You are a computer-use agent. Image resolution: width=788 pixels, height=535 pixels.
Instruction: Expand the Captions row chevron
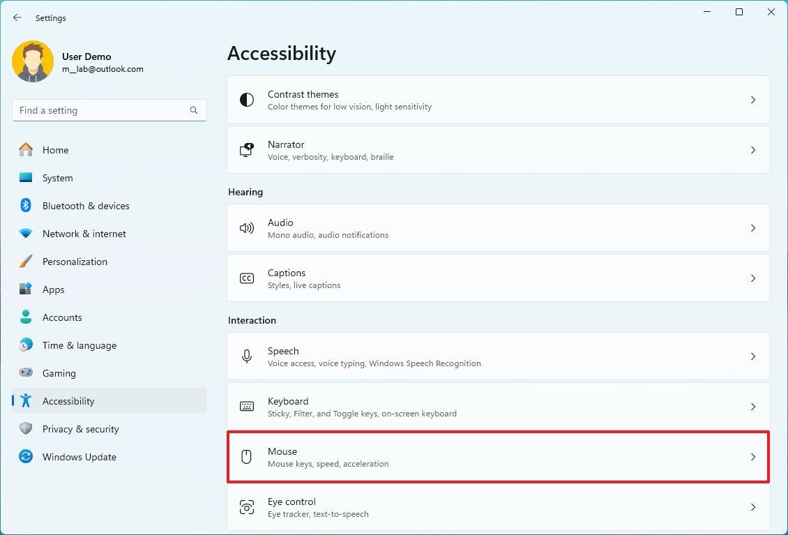point(753,278)
